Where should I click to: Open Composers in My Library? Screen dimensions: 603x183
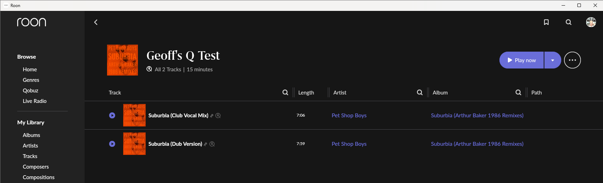[36, 167]
